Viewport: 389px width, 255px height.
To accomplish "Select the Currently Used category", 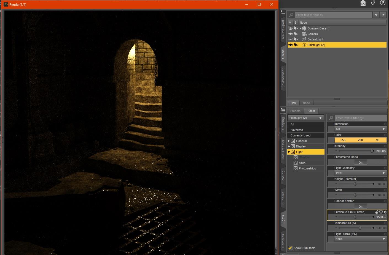I will (x=306, y=135).
